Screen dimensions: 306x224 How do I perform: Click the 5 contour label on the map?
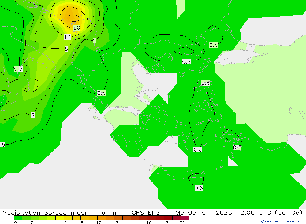click(66, 49)
